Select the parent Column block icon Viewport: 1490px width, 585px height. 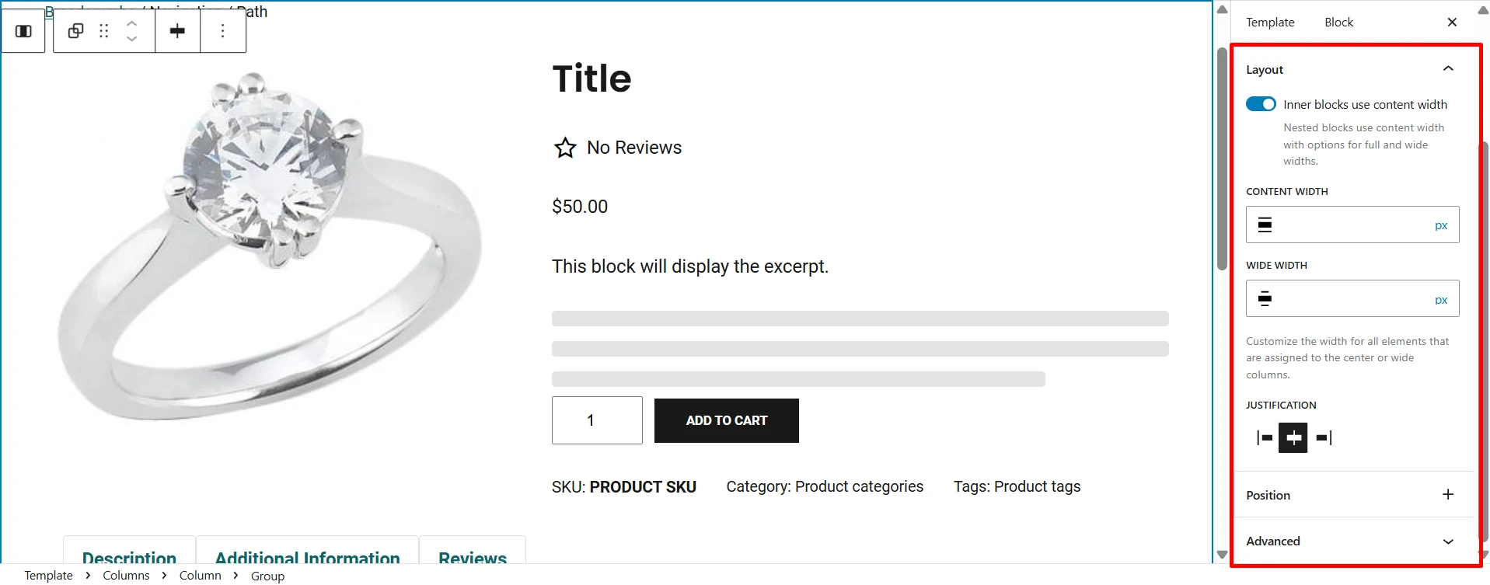tap(23, 31)
